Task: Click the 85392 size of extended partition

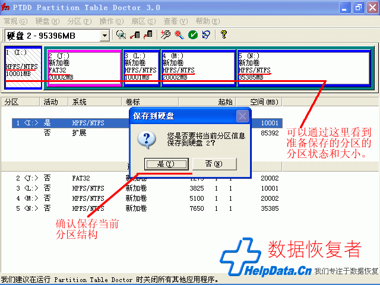Action: 270,133
